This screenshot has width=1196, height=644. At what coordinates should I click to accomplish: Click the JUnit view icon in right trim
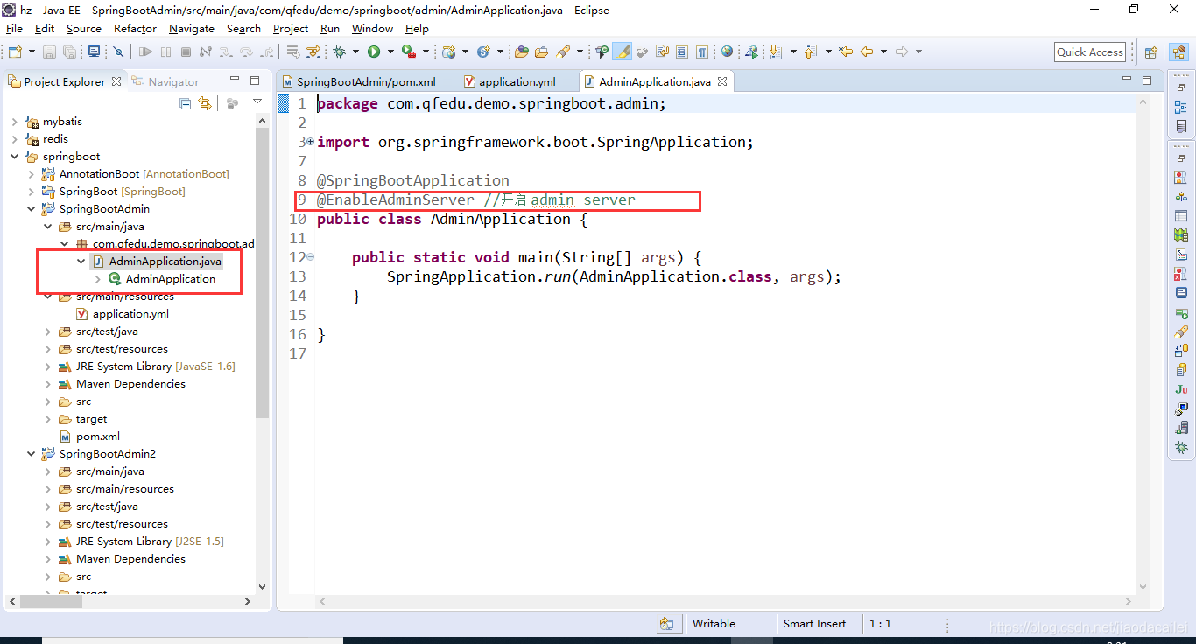[1181, 388]
